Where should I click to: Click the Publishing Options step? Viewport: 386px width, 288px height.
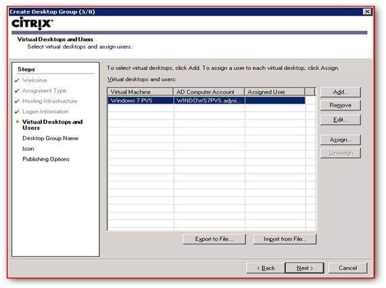point(46,159)
